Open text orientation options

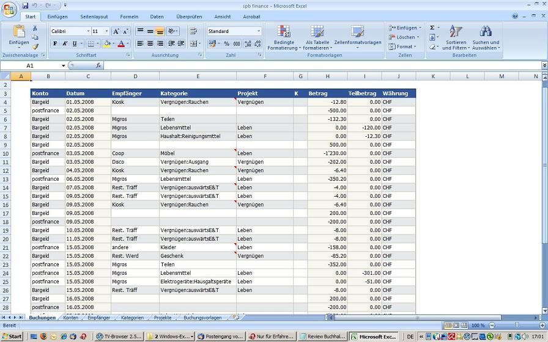click(x=172, y=31)
